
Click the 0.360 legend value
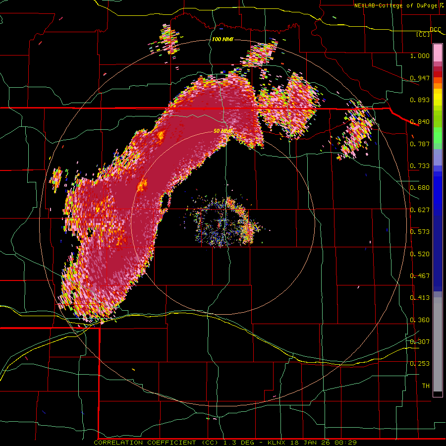pyautogui.click(x=420, y=320)
